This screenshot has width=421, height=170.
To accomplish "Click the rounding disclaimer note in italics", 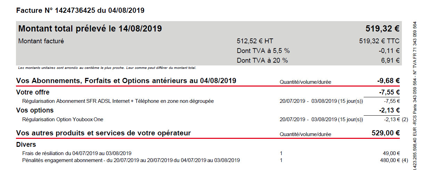I will click(107, 68).
